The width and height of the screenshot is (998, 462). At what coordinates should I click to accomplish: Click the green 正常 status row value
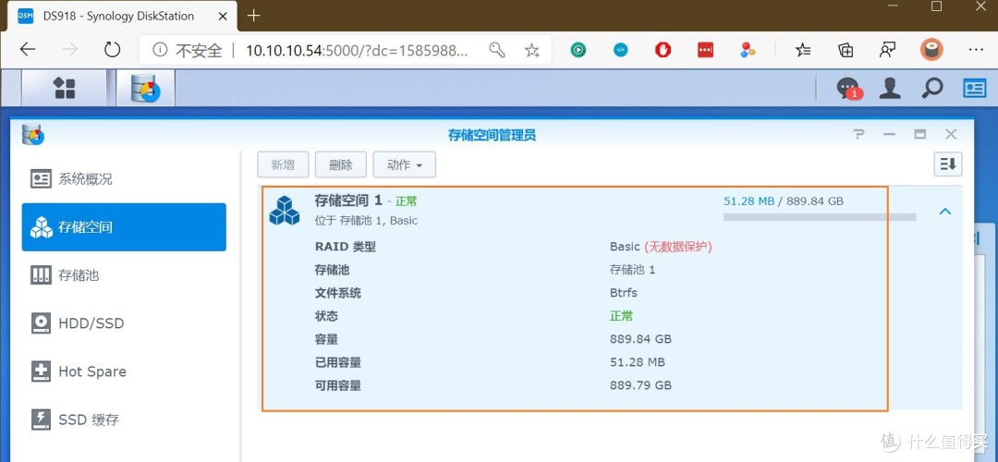click(621, 316)
